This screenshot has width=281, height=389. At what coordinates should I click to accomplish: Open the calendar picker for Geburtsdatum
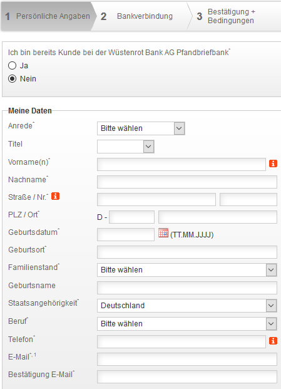pos(163,232)
